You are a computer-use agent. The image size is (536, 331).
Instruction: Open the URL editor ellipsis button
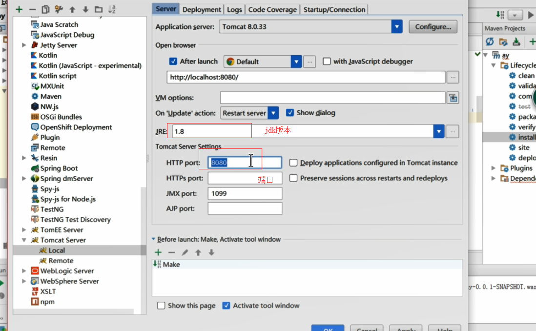[453, 77]
